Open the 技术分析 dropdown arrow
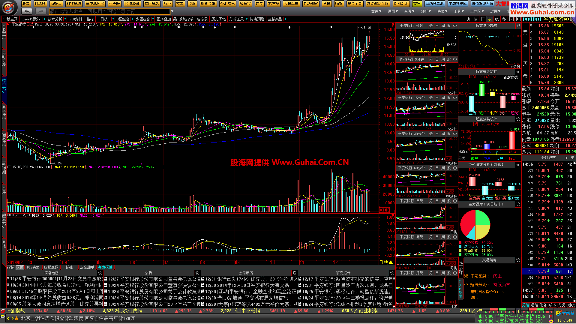576x324 pixels. click(x=65, y=19)
